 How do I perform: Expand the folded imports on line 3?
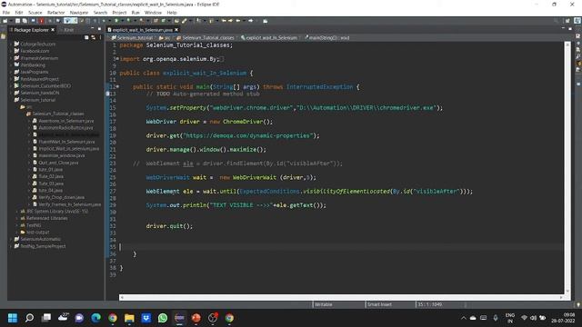(117, 58)
